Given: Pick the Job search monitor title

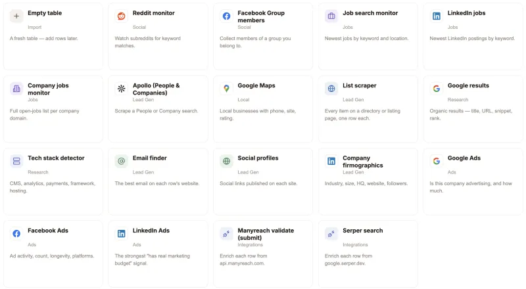Looking at the screenshot, I should pyautogui.click(x=370, y=13).
